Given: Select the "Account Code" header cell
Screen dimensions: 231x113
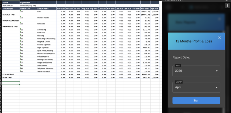Looking at the screenshot, I should pos(28,9).
